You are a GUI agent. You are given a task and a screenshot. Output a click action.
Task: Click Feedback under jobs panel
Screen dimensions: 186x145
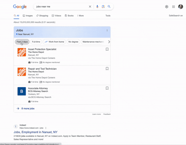[x=107, y=114]
